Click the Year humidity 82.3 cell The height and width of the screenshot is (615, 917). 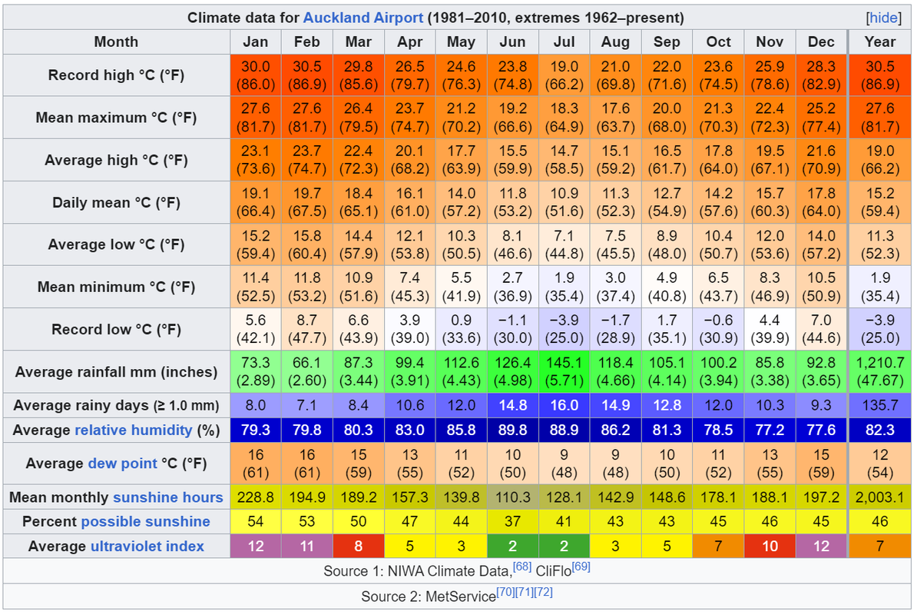[x=880, y=430]
